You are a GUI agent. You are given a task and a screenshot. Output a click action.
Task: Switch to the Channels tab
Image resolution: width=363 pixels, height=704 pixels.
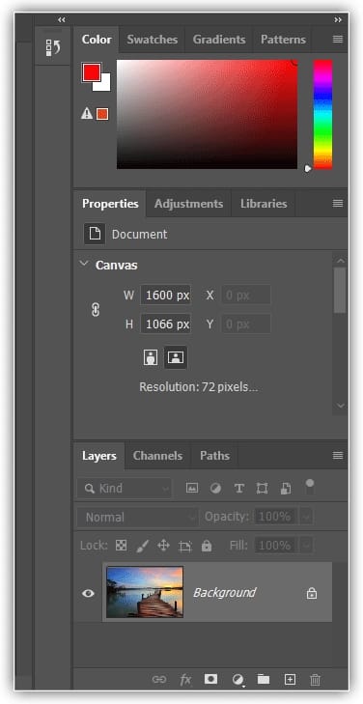[x=157, y=456]
